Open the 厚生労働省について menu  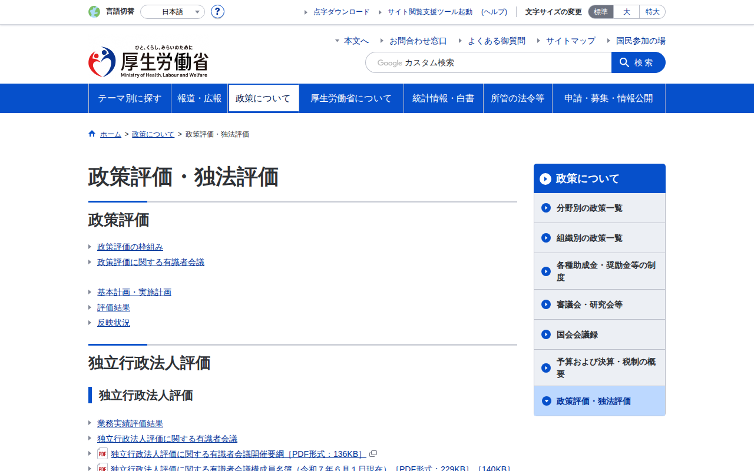tap(351, 98)
